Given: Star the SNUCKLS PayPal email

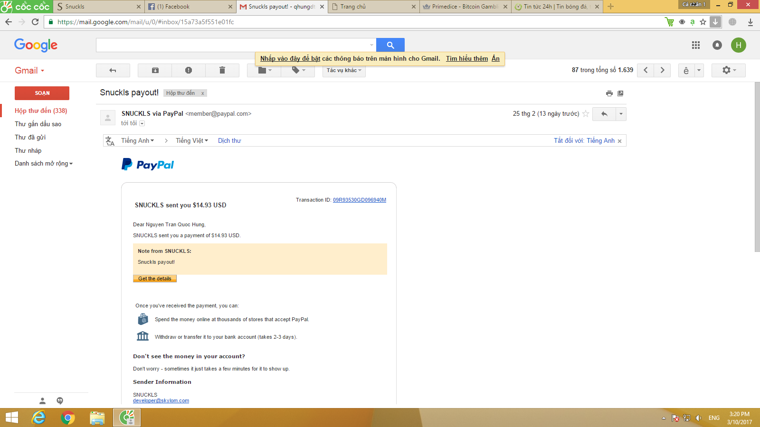Looking at the screenshot, I should [586, 114].
